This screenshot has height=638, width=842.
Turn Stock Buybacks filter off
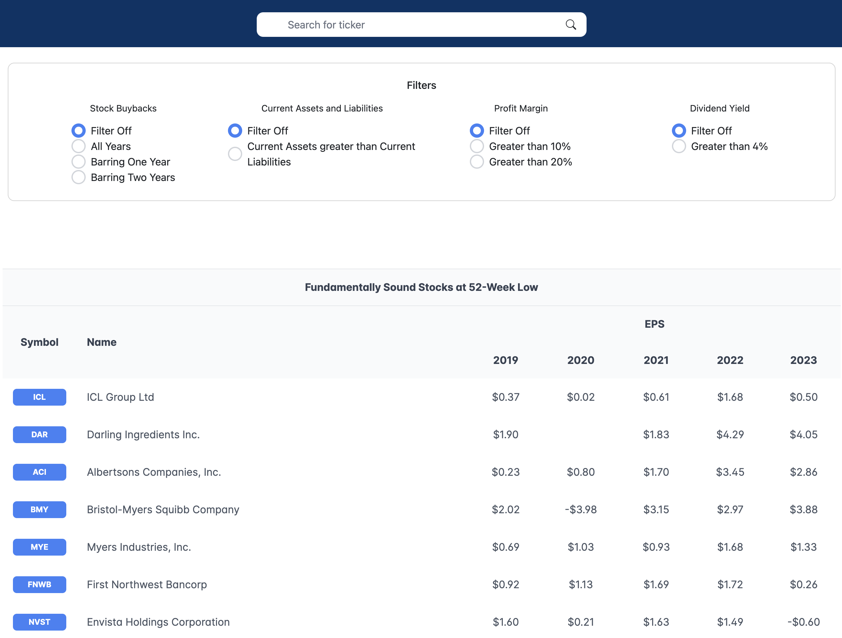tap(79, 131)
